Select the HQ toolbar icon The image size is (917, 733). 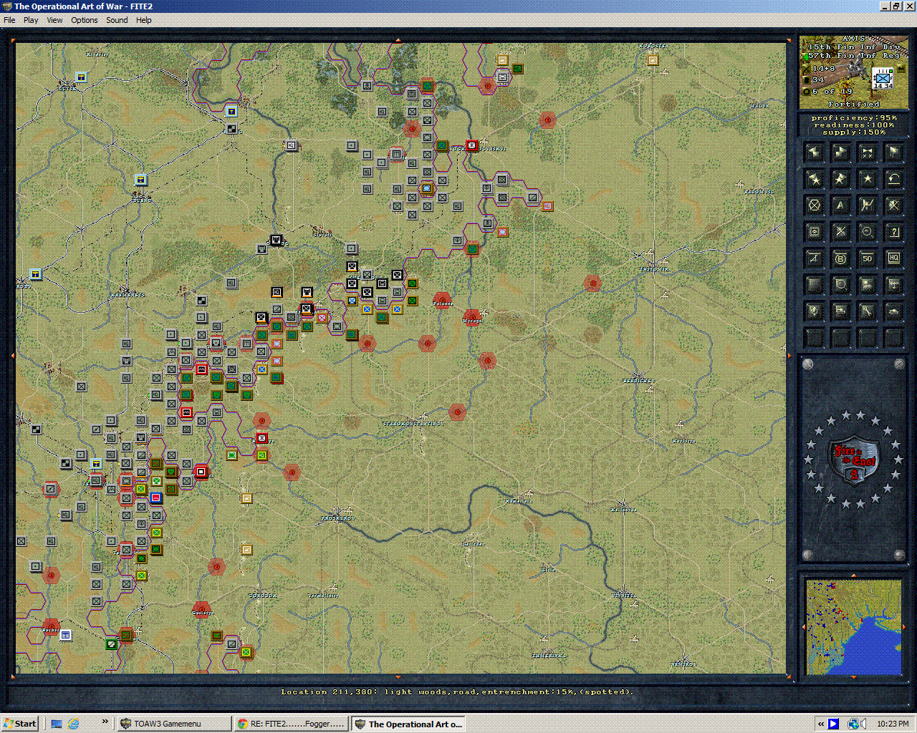pos(893,258)
